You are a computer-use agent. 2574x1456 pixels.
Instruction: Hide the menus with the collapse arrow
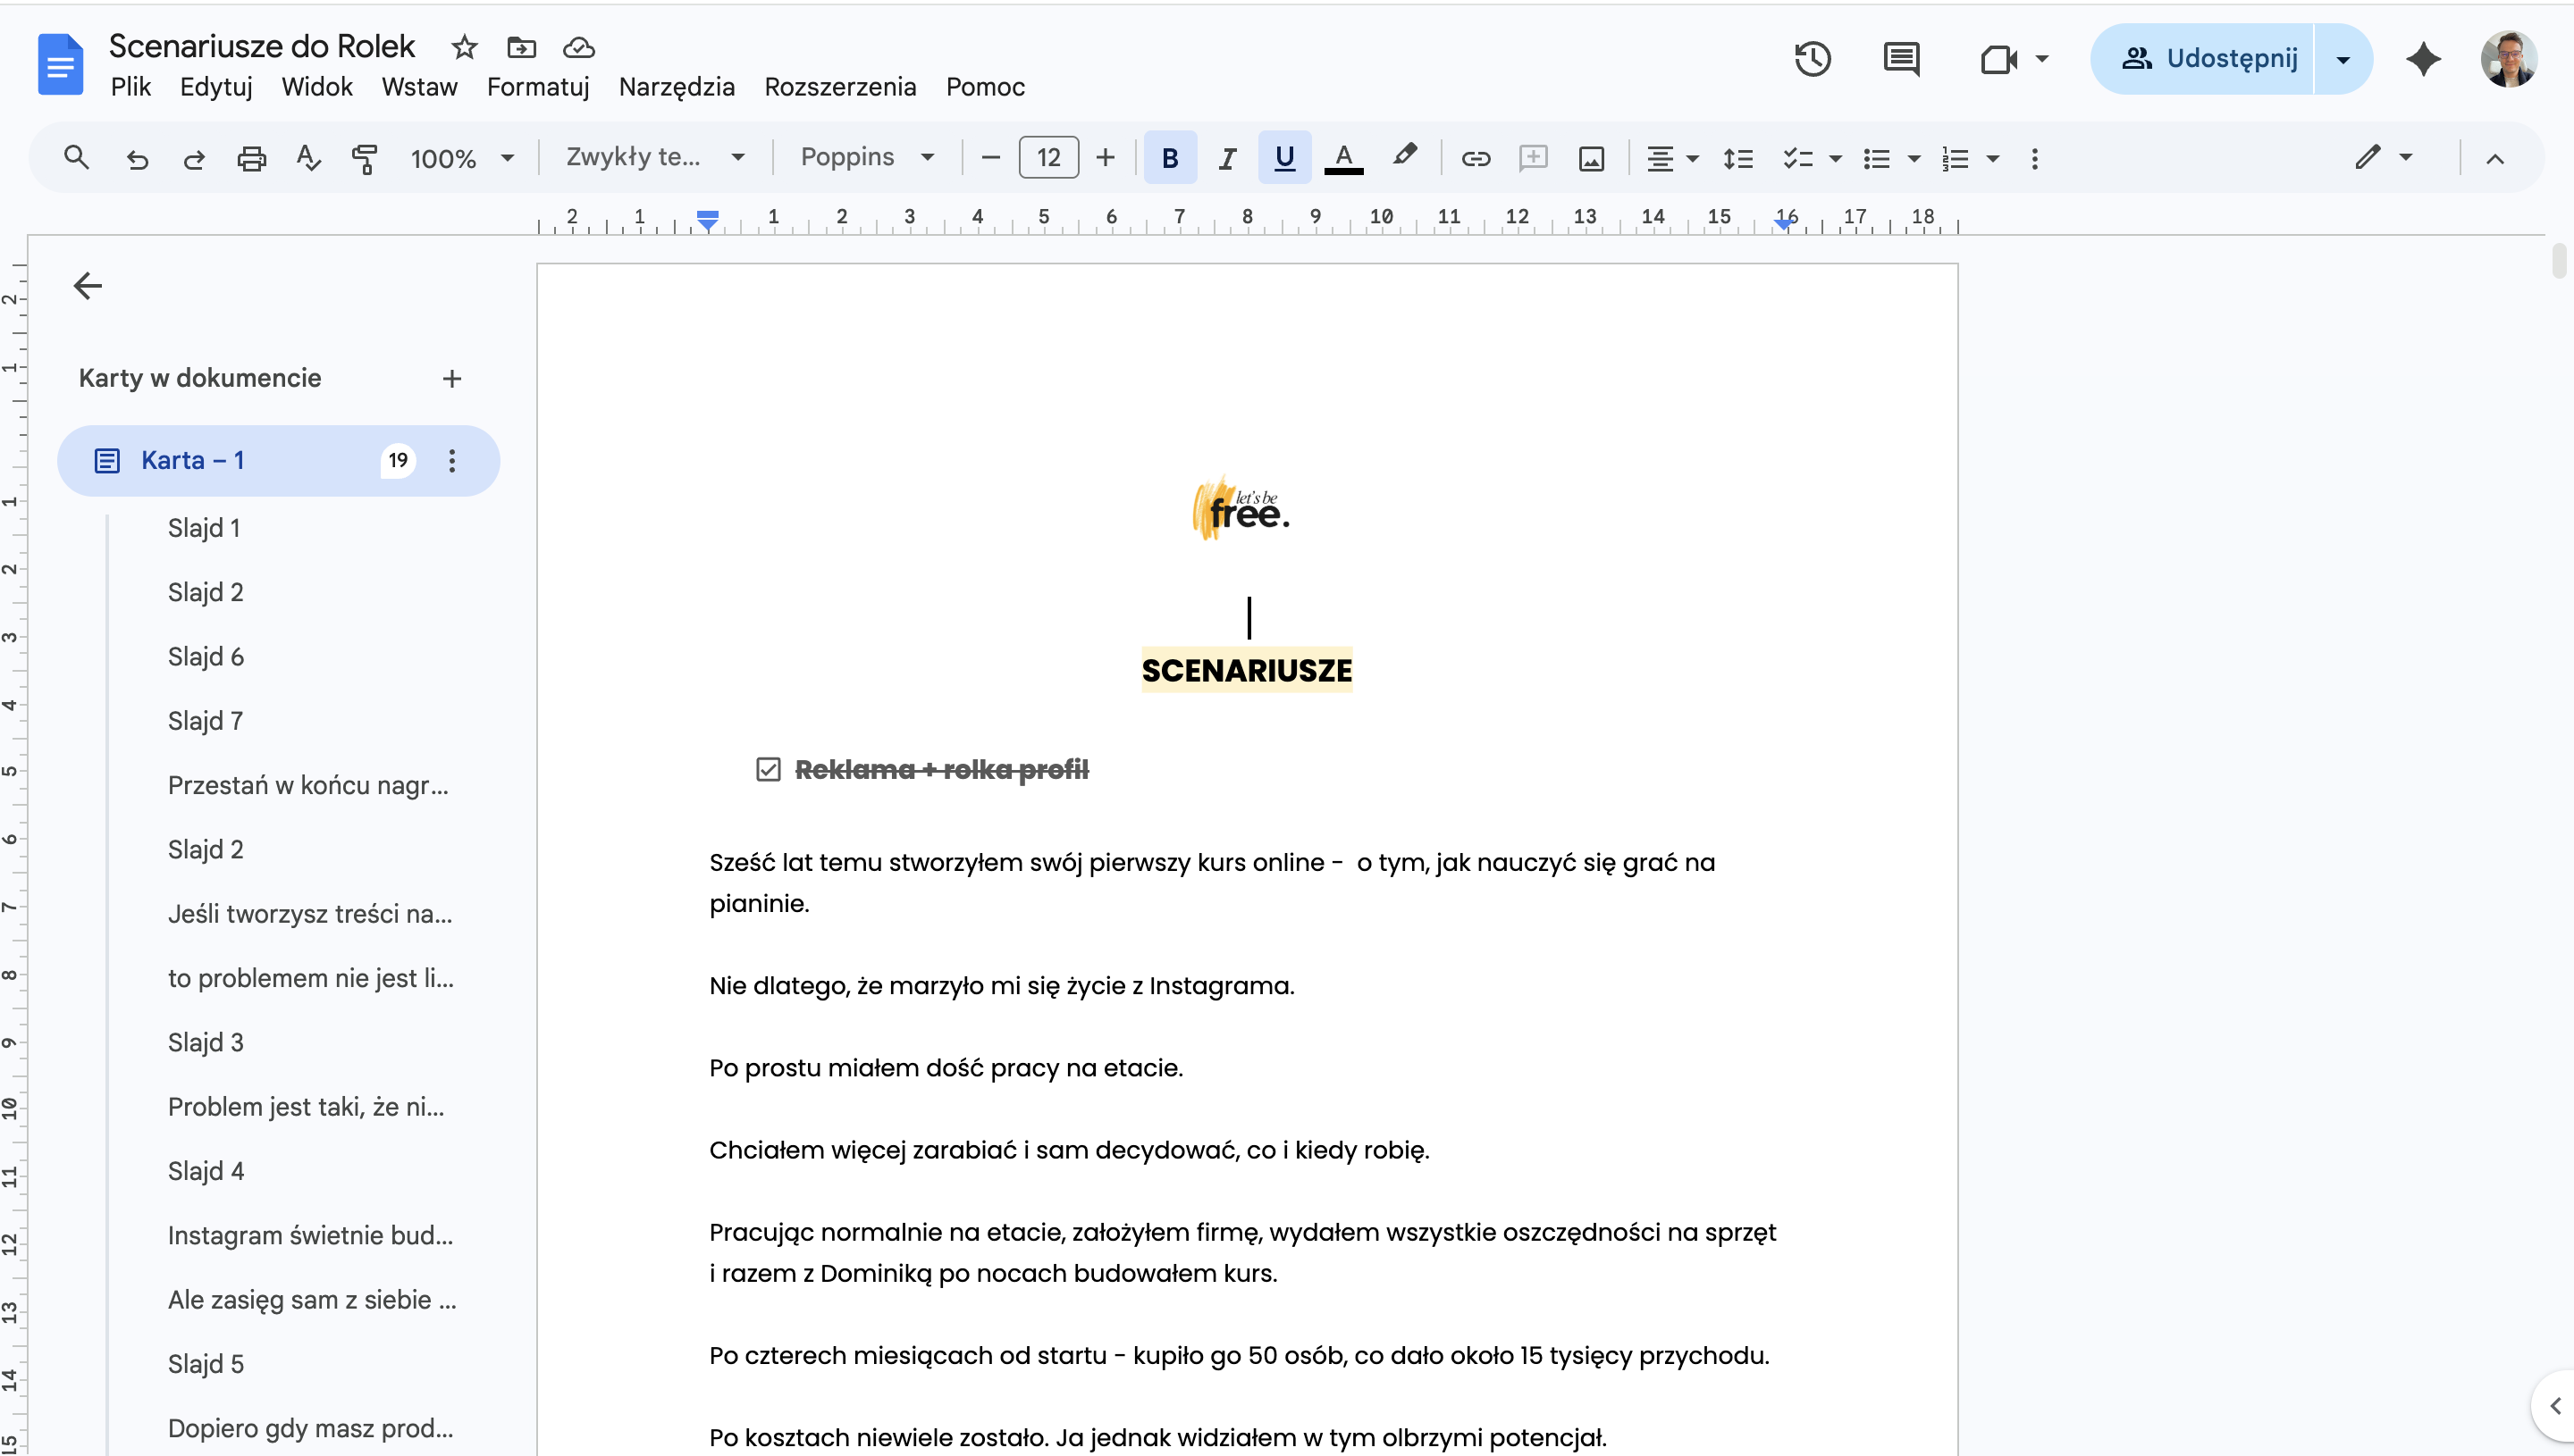[2495, 158]
